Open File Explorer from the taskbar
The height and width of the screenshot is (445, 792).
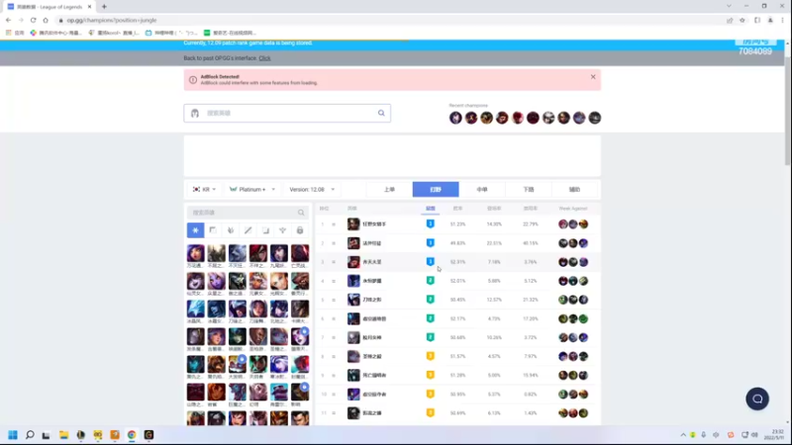pyautogui.click(x=63, y=434)
